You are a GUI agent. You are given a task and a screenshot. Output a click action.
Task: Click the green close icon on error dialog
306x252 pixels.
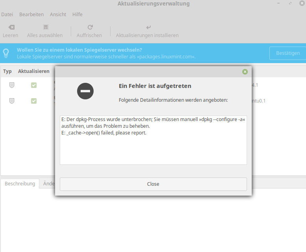pyautogui.click(x=245, y=72)
